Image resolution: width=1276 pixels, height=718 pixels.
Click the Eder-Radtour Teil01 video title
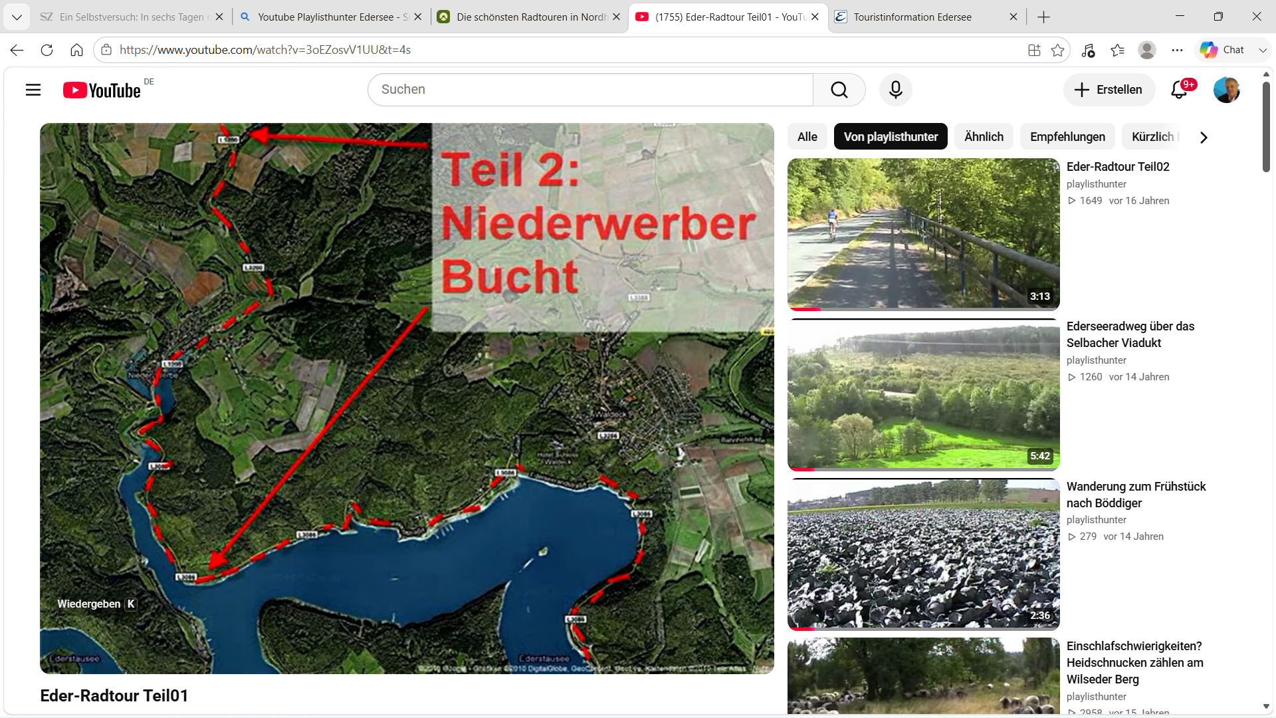point(114,695)
